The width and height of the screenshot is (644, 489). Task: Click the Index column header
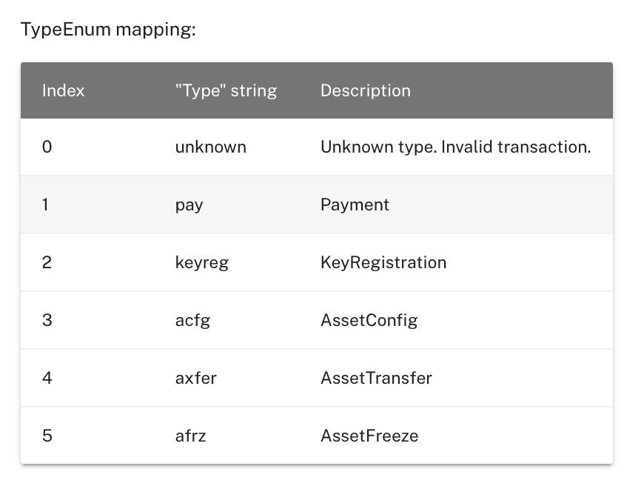point(64,90)
